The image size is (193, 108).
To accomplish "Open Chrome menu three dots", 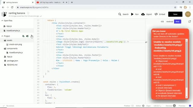I will 190,7.
